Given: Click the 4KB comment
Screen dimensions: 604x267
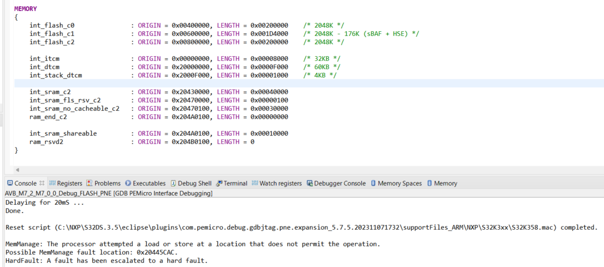Looking at the screenshot, I should point(320,75).
